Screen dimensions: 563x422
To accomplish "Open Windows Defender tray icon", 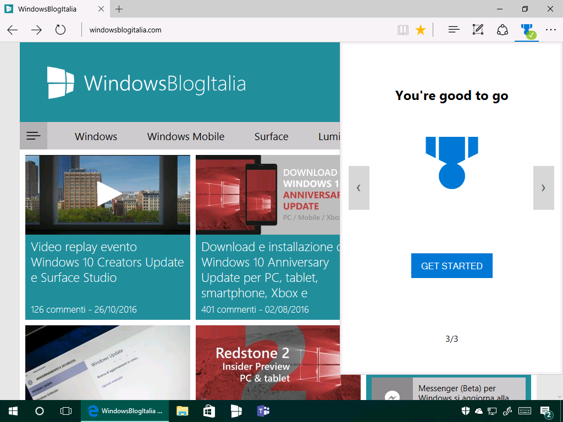I will coord(466,411).
